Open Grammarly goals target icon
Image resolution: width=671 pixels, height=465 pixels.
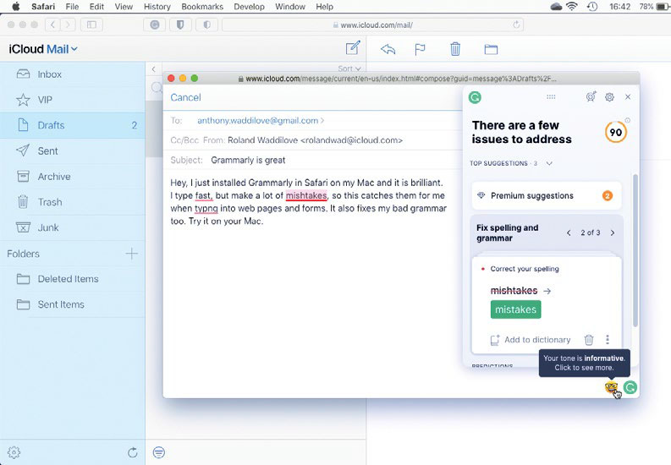tap(591, 96)
